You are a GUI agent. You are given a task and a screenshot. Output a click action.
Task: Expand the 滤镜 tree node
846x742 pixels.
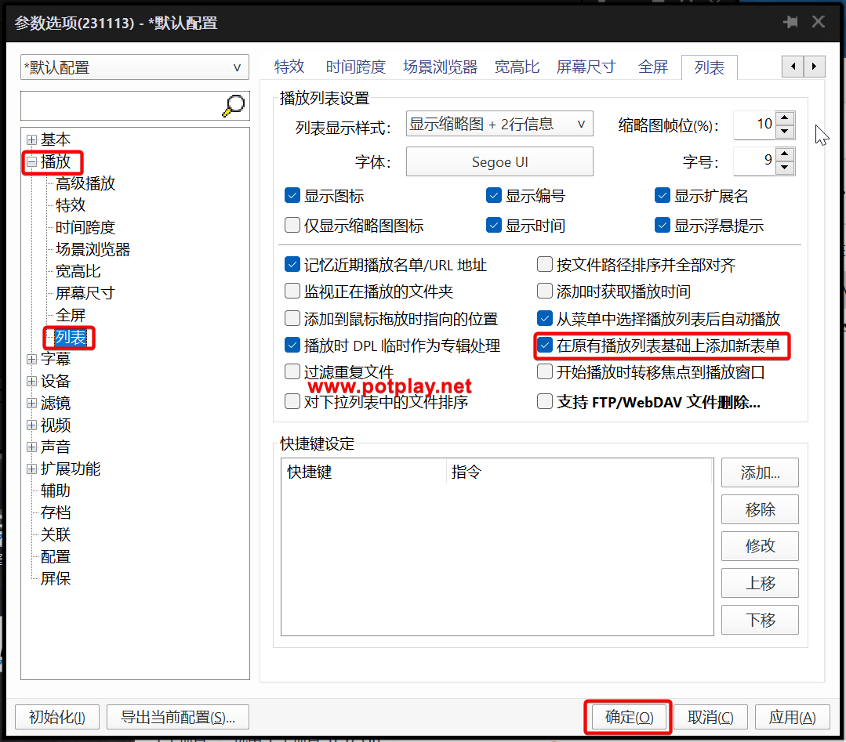[x=32, y=403]
